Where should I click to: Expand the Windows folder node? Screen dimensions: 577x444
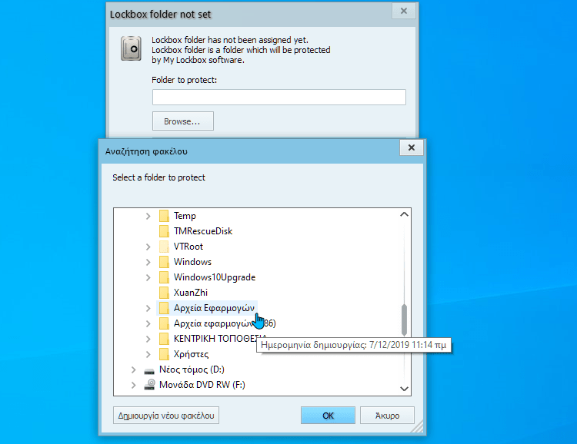[148, 262]
